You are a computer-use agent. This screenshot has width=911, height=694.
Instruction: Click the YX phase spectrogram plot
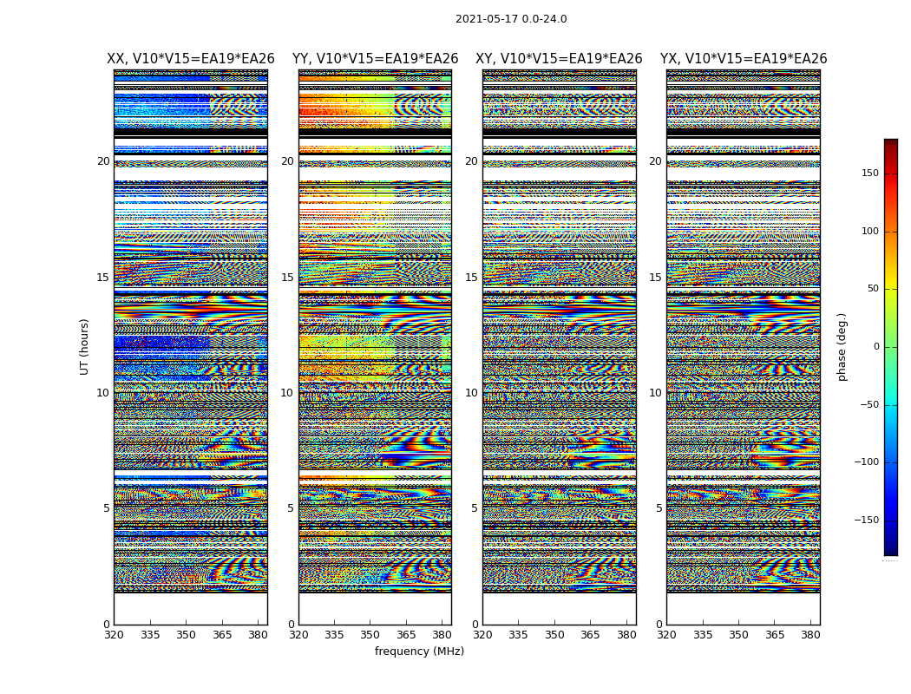click(x=744, y=347)
